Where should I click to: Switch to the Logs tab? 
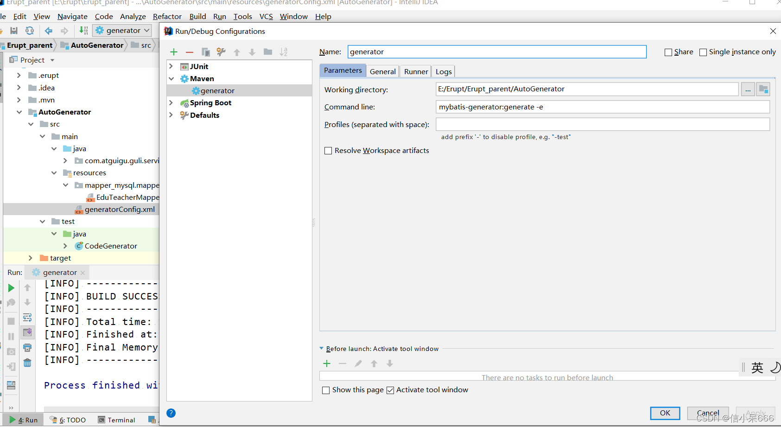pos(444,71)
